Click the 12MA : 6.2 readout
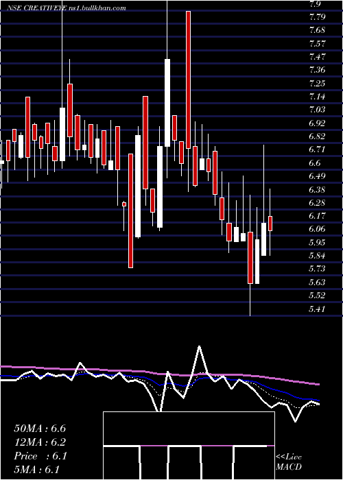Screen dimensions: 343x480 (x=40, y=442)
